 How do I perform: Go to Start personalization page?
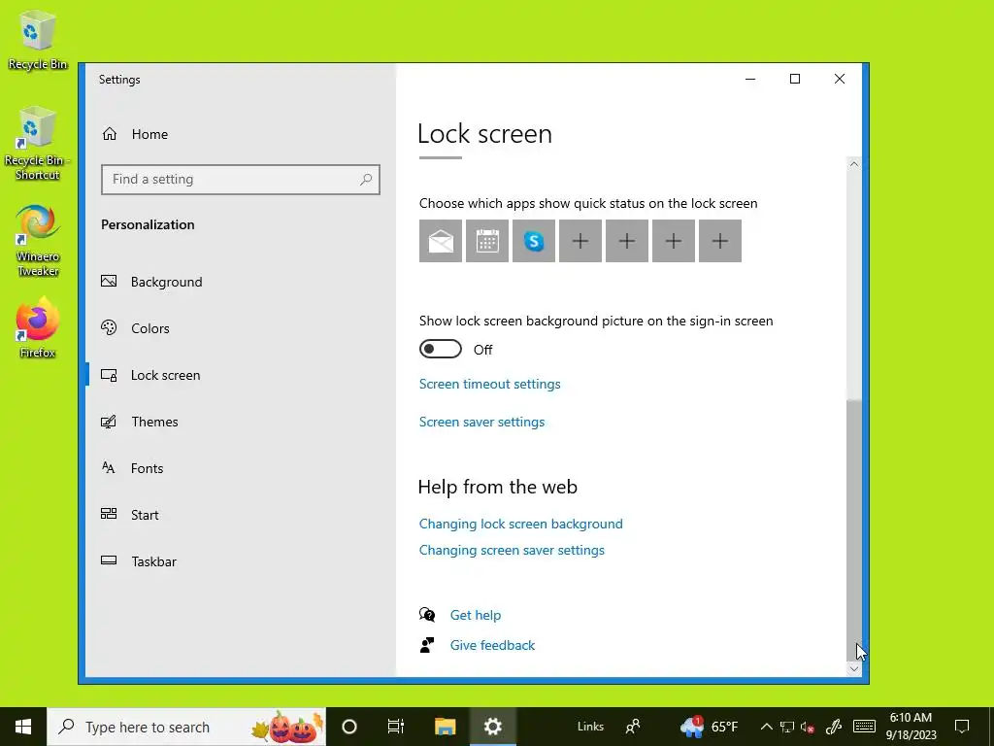click(241, 515)
